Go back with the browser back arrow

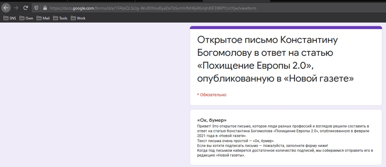(x=6, y=8)
